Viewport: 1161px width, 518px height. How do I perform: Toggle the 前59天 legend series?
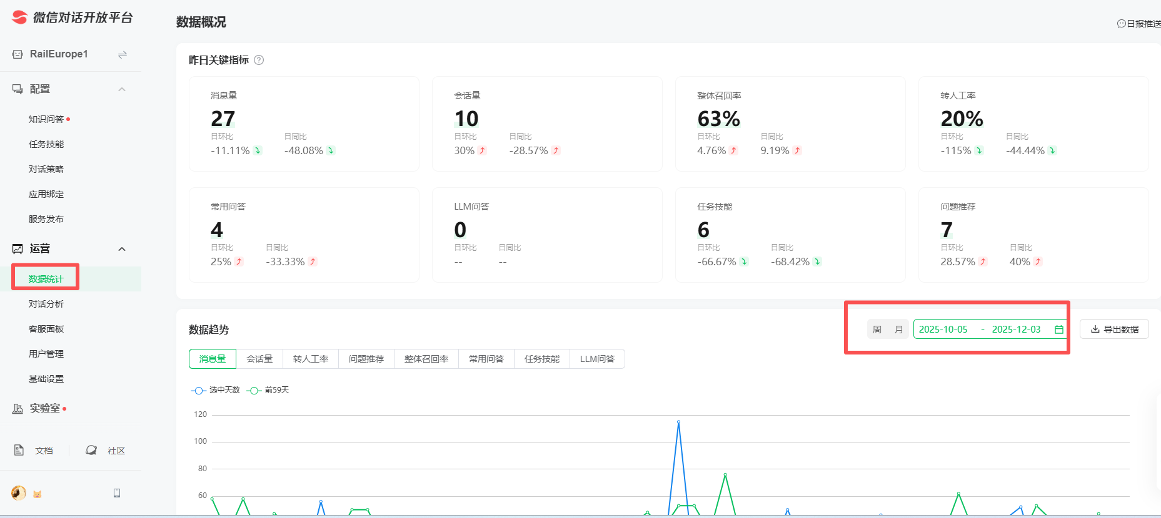pyautogui.click(x=268, y=390)
